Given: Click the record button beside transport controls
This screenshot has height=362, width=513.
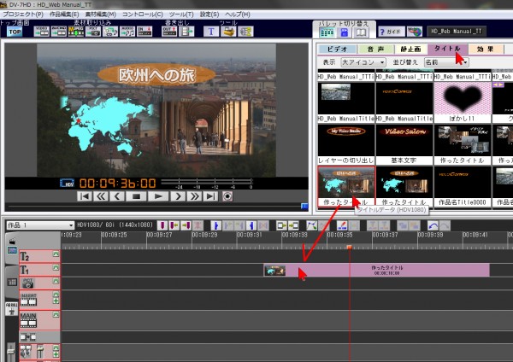Looking at the screenshot, I should pos(227,196).
